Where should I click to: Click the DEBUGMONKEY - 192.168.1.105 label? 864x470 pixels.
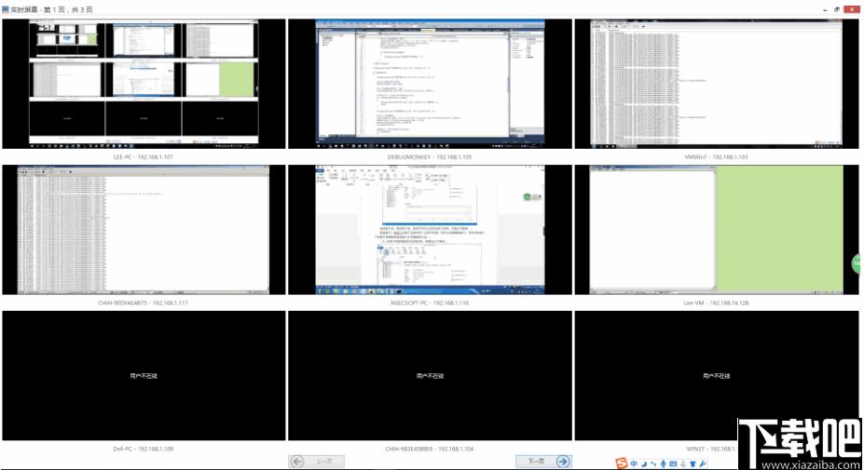pos(430,157)
